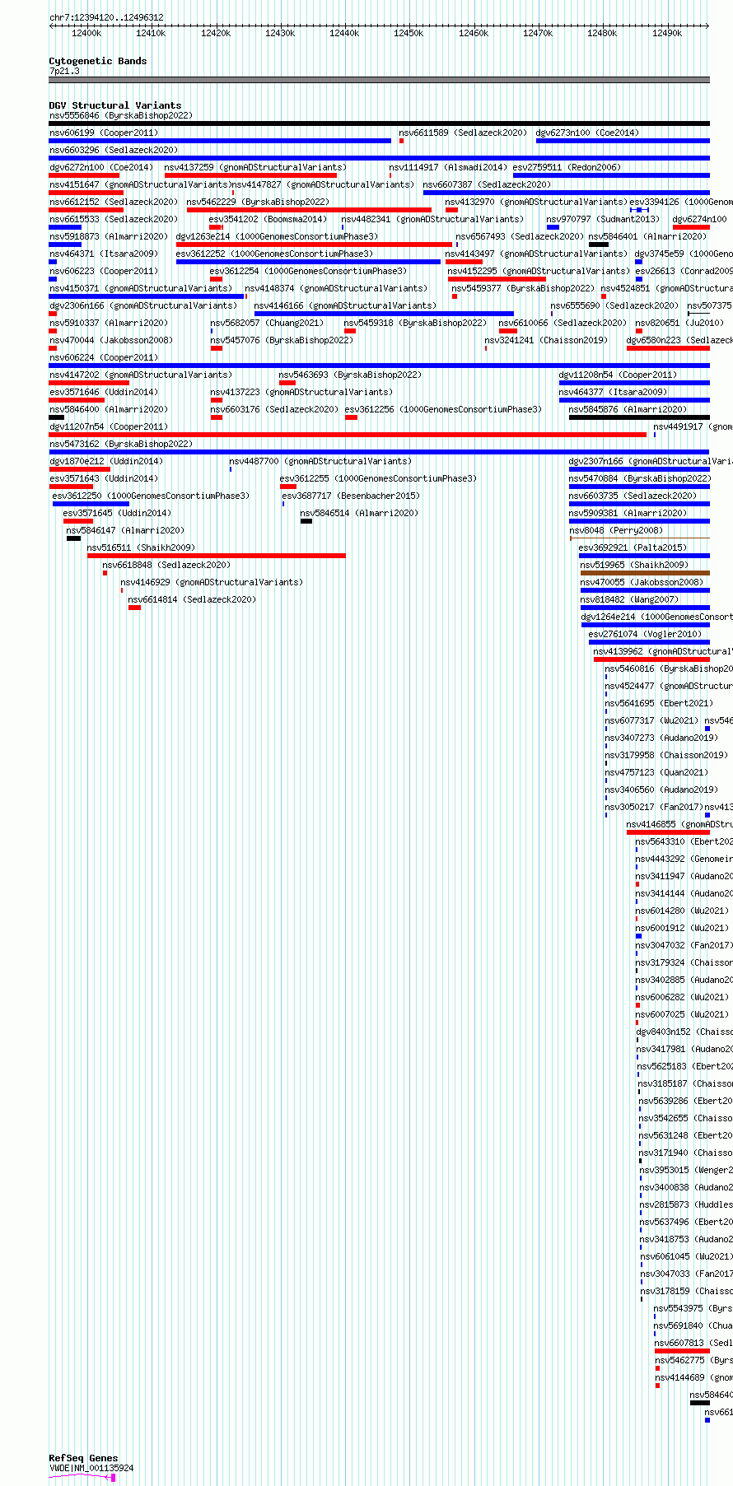Select the RefSeq Genes track title

(83, 1458)
